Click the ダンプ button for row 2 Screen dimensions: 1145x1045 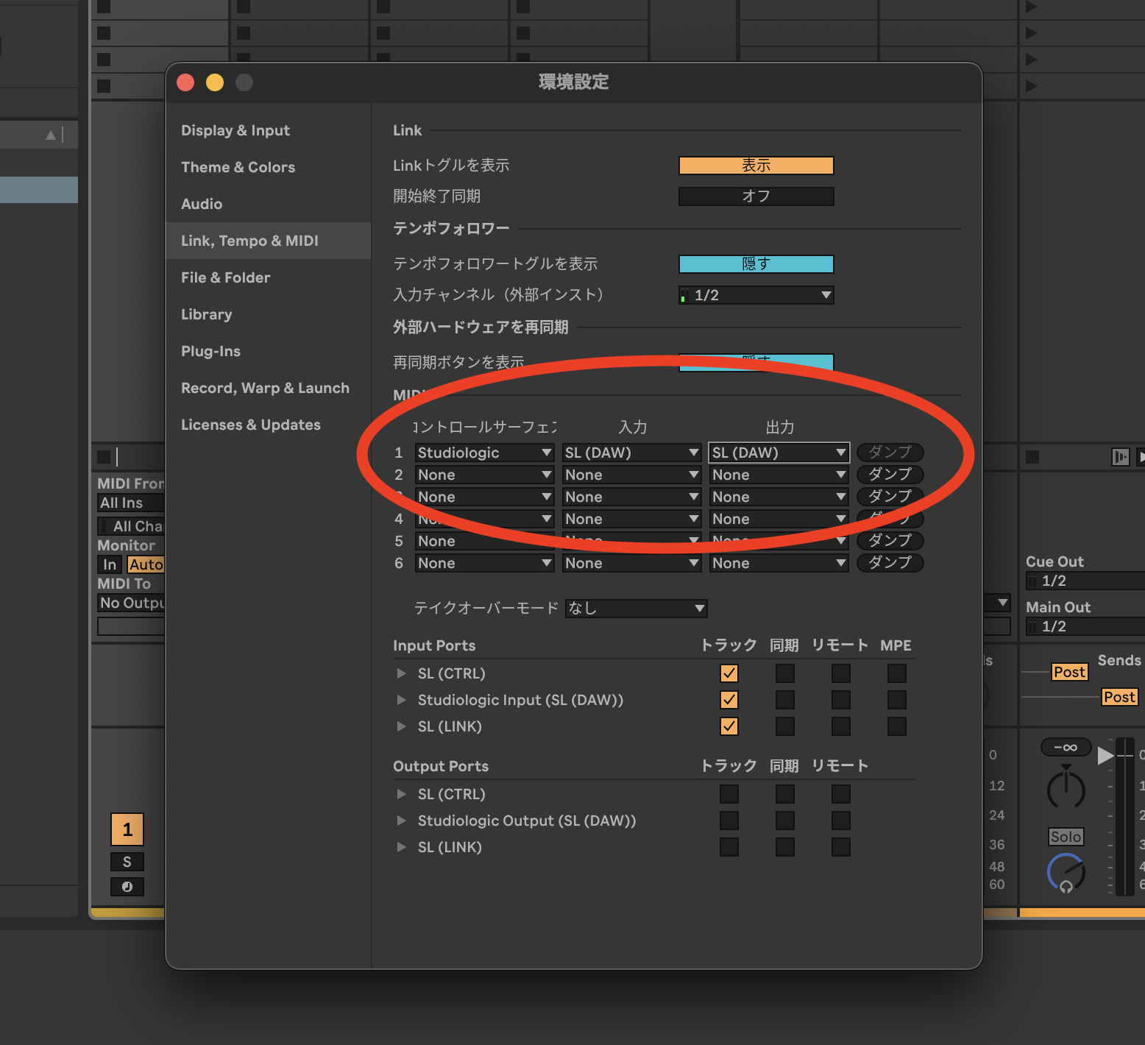[890, 475]
